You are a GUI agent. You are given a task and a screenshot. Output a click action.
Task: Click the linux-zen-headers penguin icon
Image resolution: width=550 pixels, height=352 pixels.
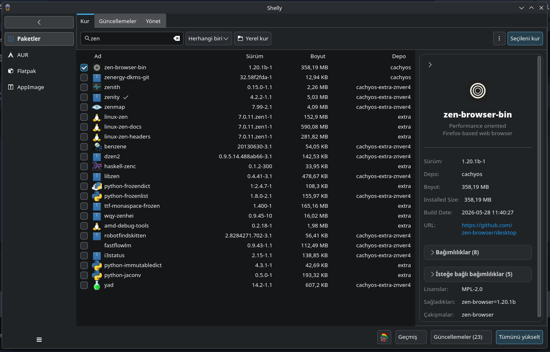pyautogui.click(x=97, y=136)
